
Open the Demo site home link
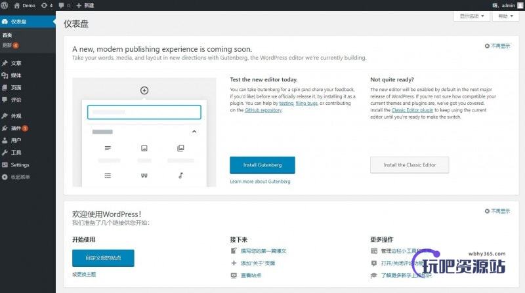coord(25,5)
